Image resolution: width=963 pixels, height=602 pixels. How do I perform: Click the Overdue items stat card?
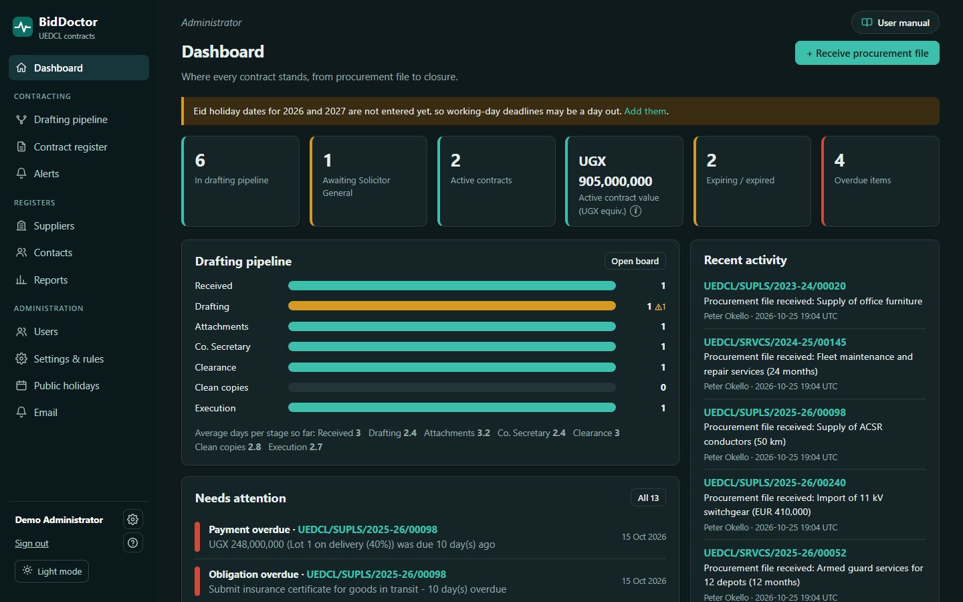click(880, 181)
